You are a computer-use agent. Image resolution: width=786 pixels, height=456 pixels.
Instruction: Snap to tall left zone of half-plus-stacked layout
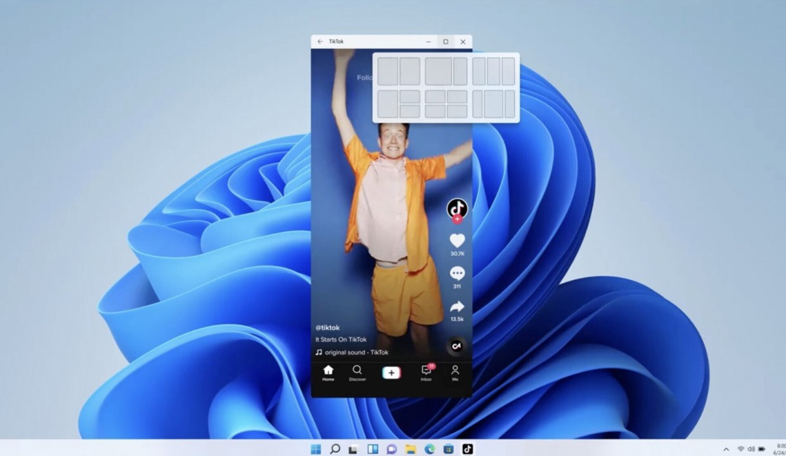coord(388,104)
